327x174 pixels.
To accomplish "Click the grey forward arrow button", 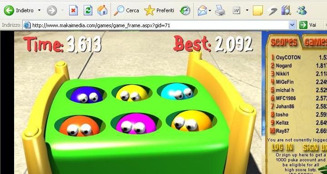I will (x=52, y=10).
